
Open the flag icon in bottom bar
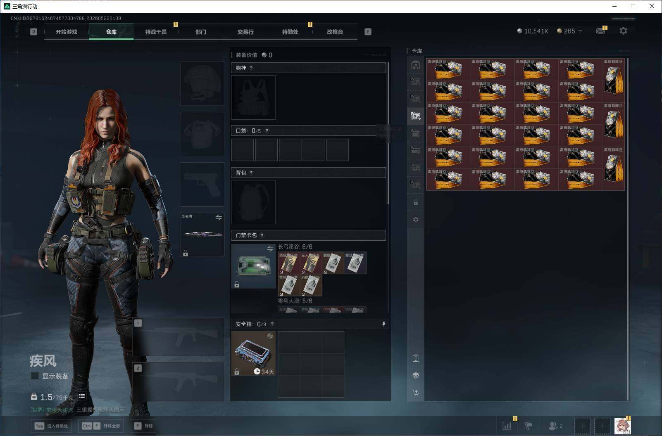[529, 426]
